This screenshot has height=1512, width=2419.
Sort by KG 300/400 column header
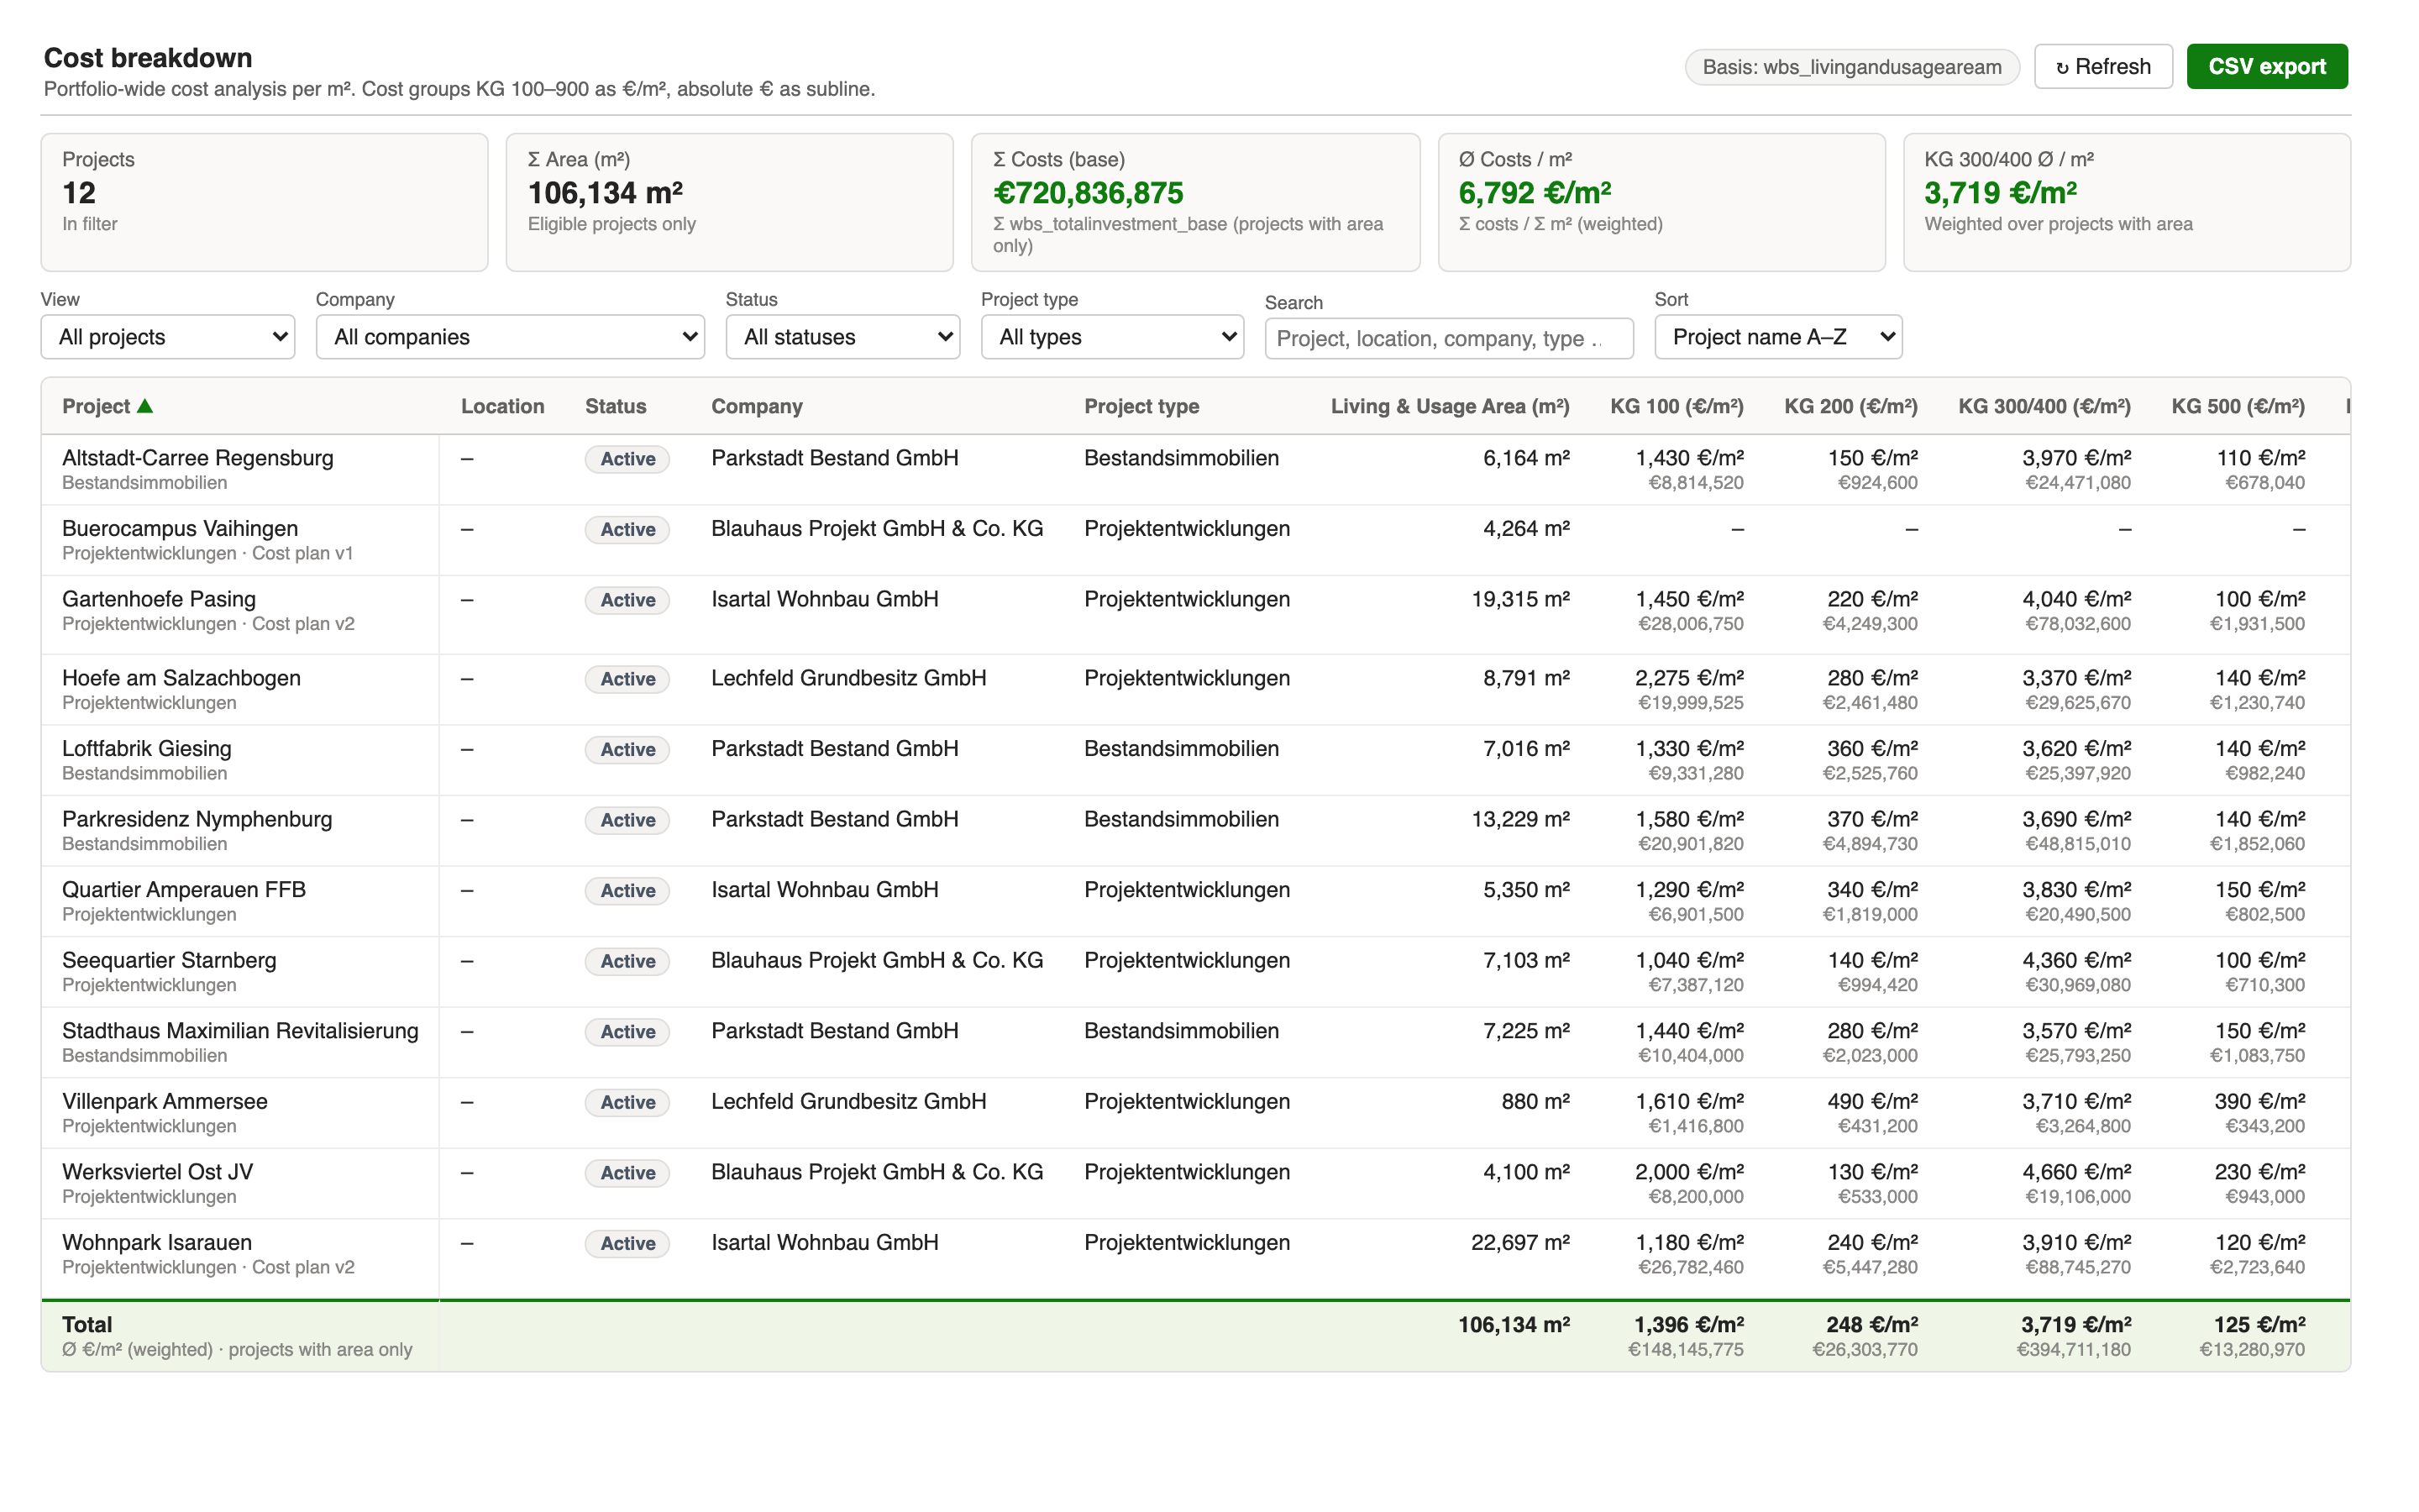pyautogui.click(x=2044, y=406)
